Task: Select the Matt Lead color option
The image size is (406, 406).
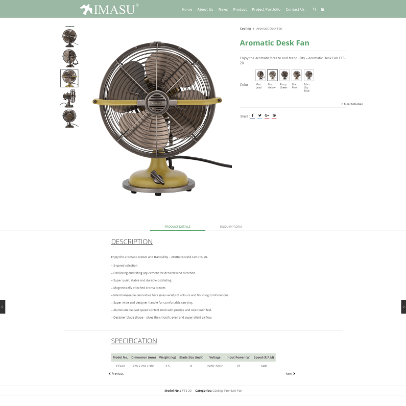Action: click(x=260, y=75)
